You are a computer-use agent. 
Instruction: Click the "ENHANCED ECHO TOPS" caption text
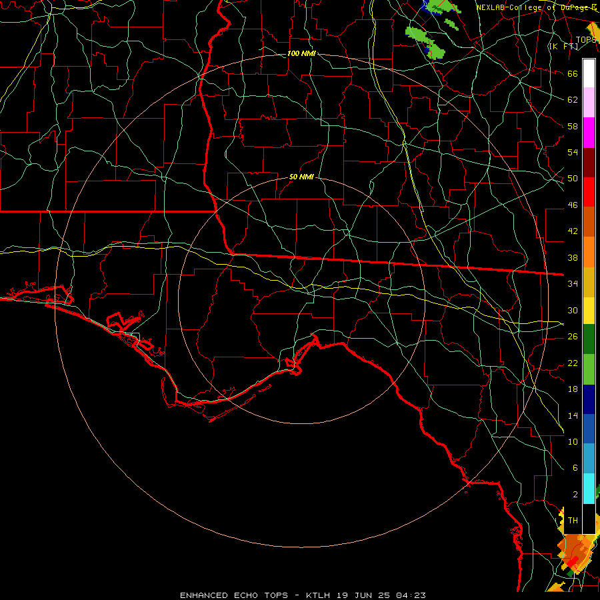pyautogui.click(x=234, y=595)
